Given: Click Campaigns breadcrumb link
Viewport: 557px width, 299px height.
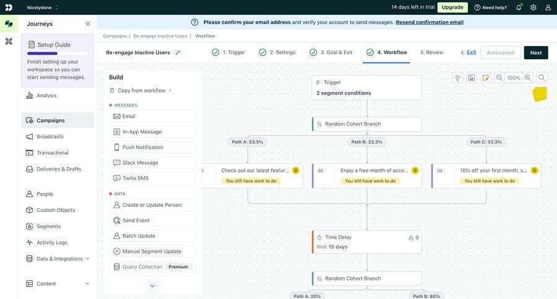Looking at the screenshot, I should coord(114,36).
